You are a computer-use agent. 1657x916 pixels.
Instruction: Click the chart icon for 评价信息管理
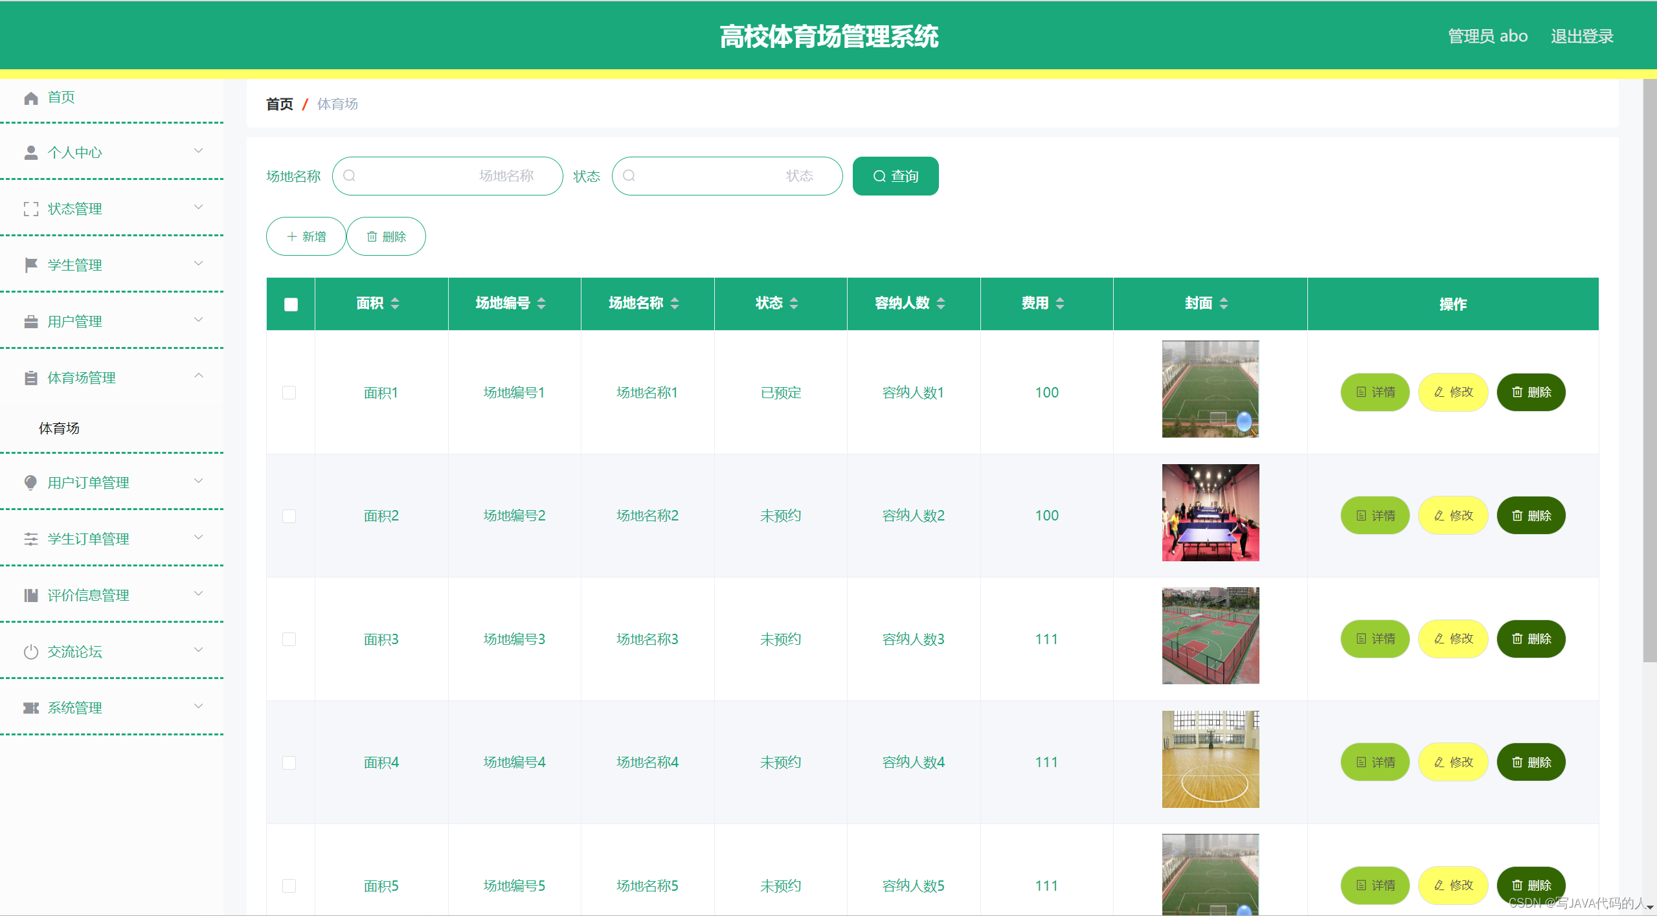click(x=30, y=596)
